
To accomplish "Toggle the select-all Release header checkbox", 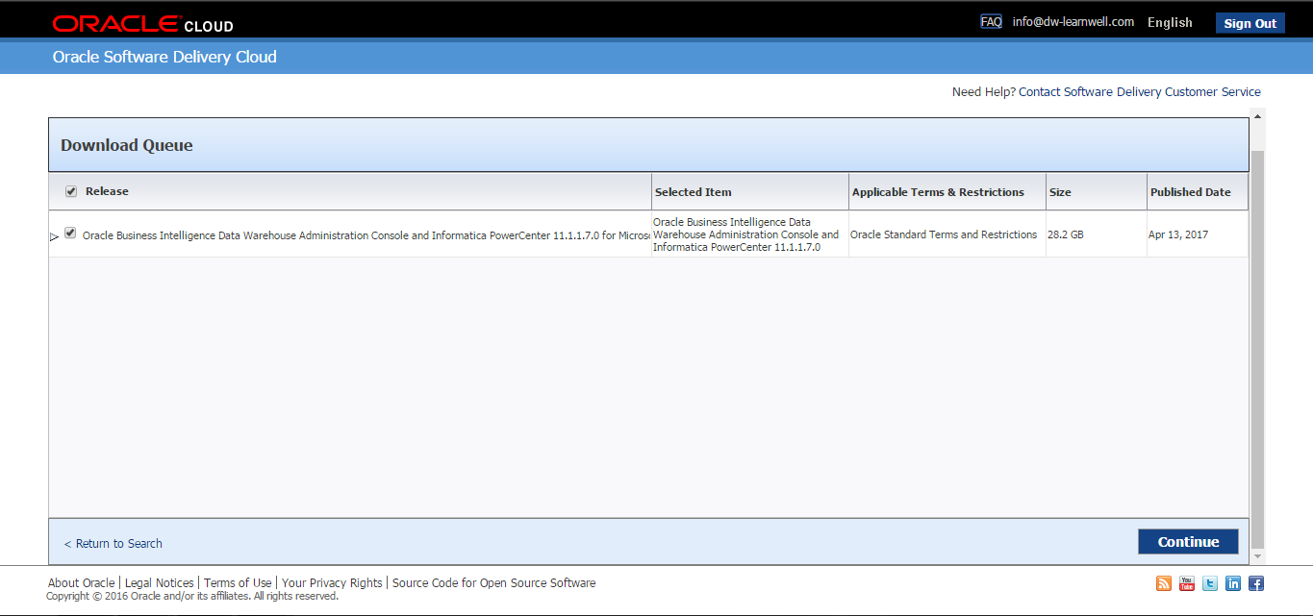I will click(71, 191).
